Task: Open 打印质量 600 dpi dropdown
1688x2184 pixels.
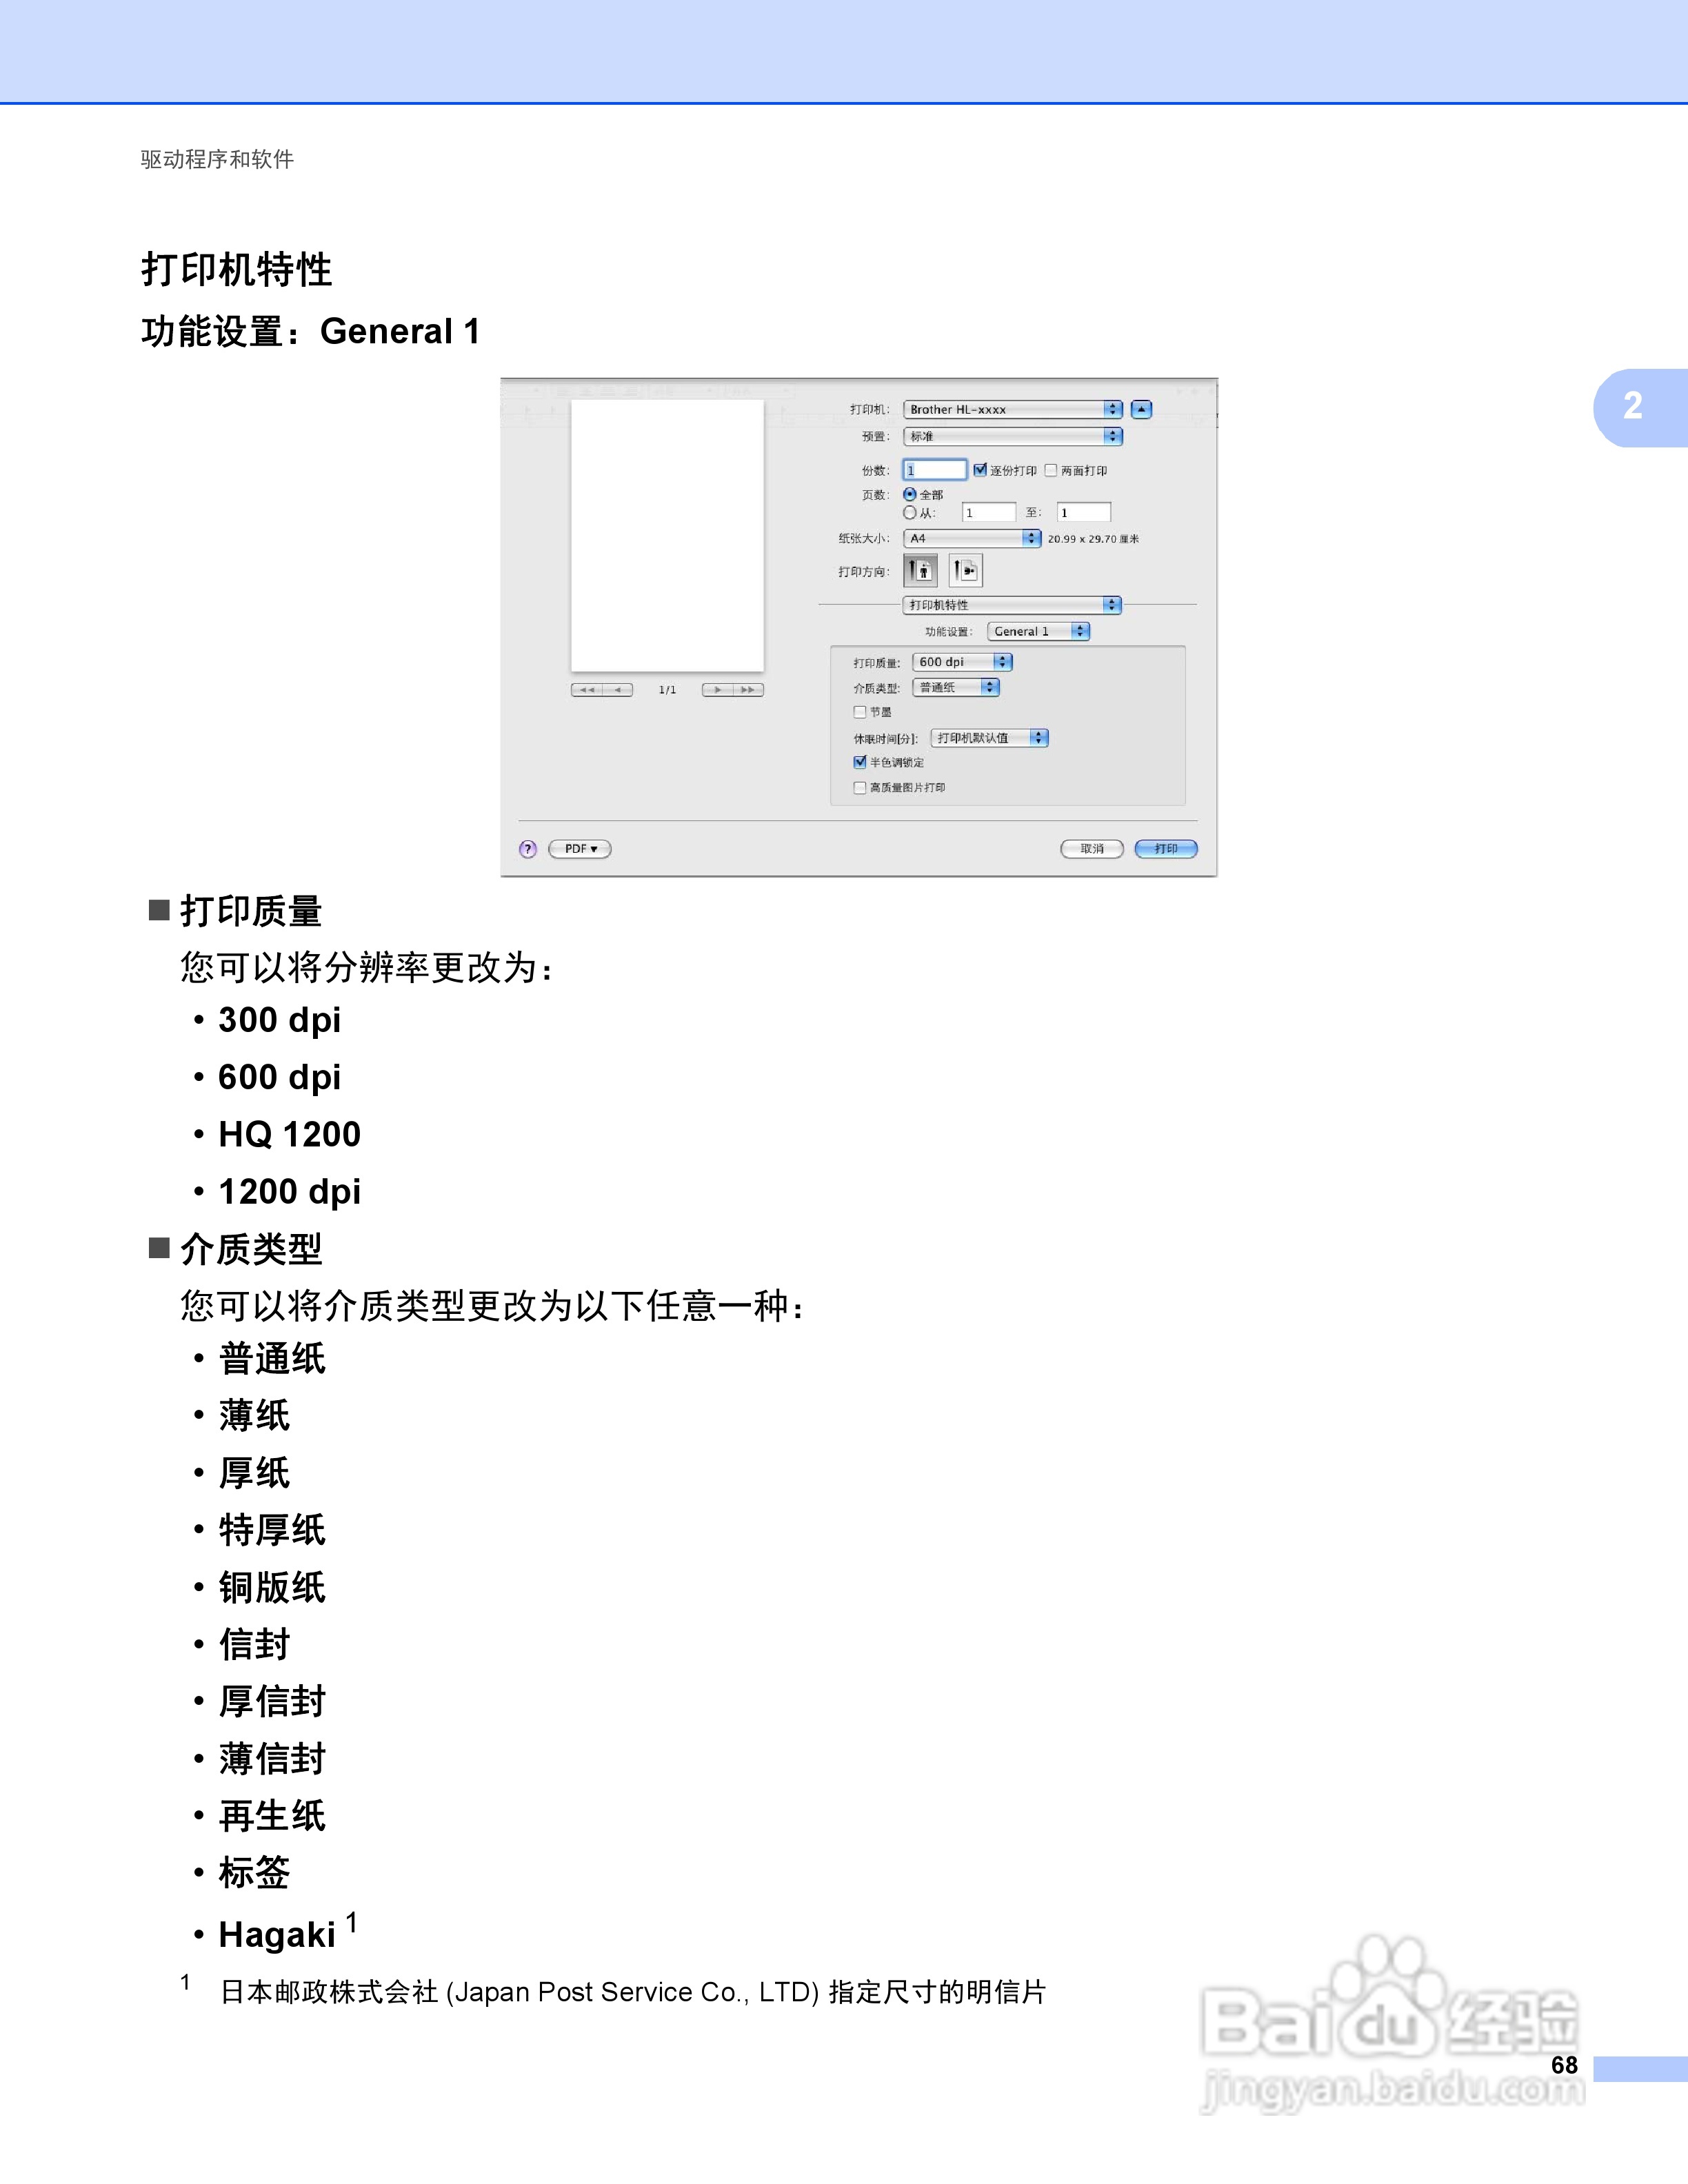Action: pyautogui.click(x=962, y=662)
